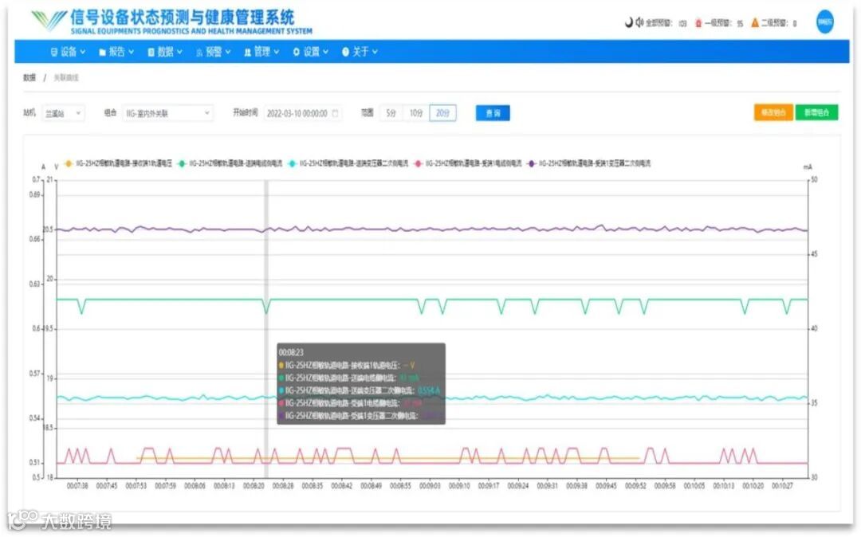Open the 站机 station dropdown

pos(63,114)
